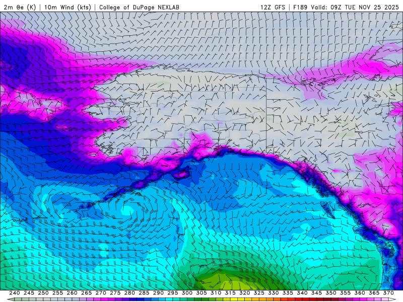
Task: Click the 320 color scale label
Action: pyautogui.click(x=245, y=293)
